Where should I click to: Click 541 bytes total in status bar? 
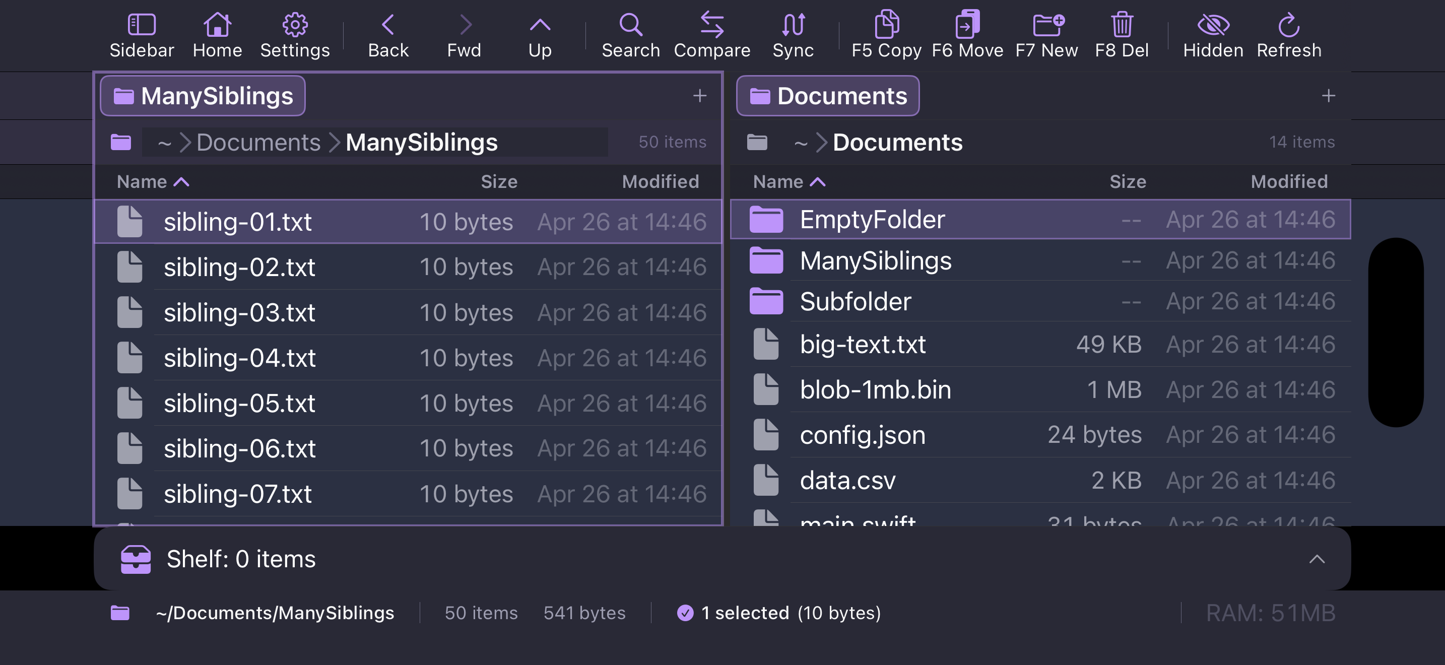coord(584,613)
